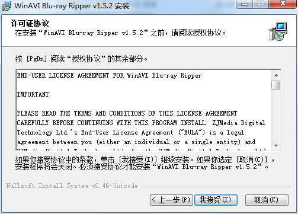Click 'Technology Ltd.'s End-User' license line
This screenshot has width=298, height=214.
click(x=130, y=132)
